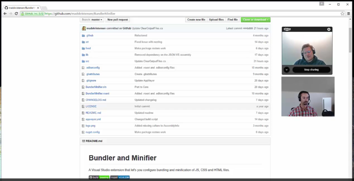Close the Skype sharing overlay
354x181 pixels.
(329, 30)
